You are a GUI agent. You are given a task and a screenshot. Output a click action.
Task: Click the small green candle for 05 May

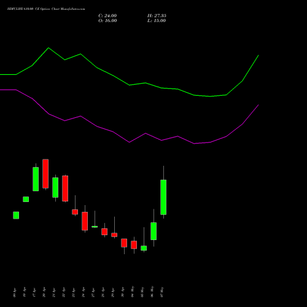(x=144, y=248)
